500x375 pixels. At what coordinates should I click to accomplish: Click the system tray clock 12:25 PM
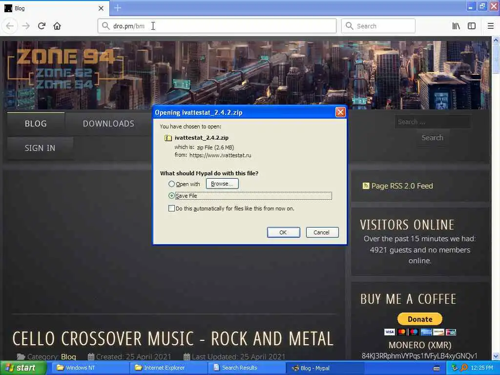(x=482, y=368)
